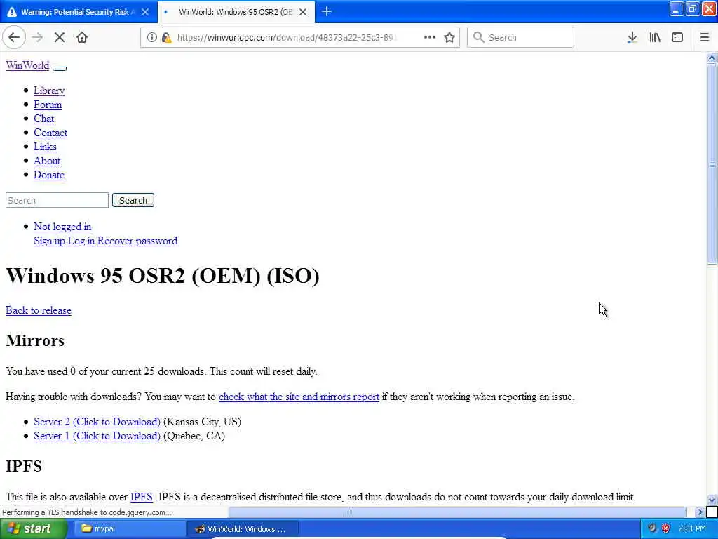Open the hamburger application menu

point(705,38)
